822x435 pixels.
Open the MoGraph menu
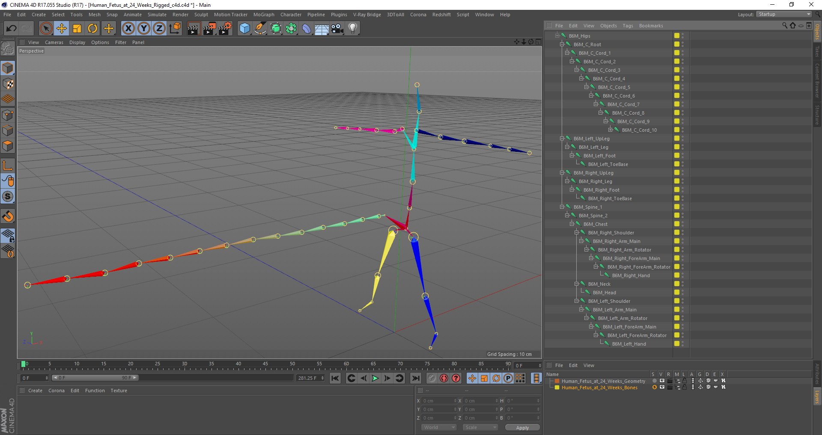click(263, 15)
